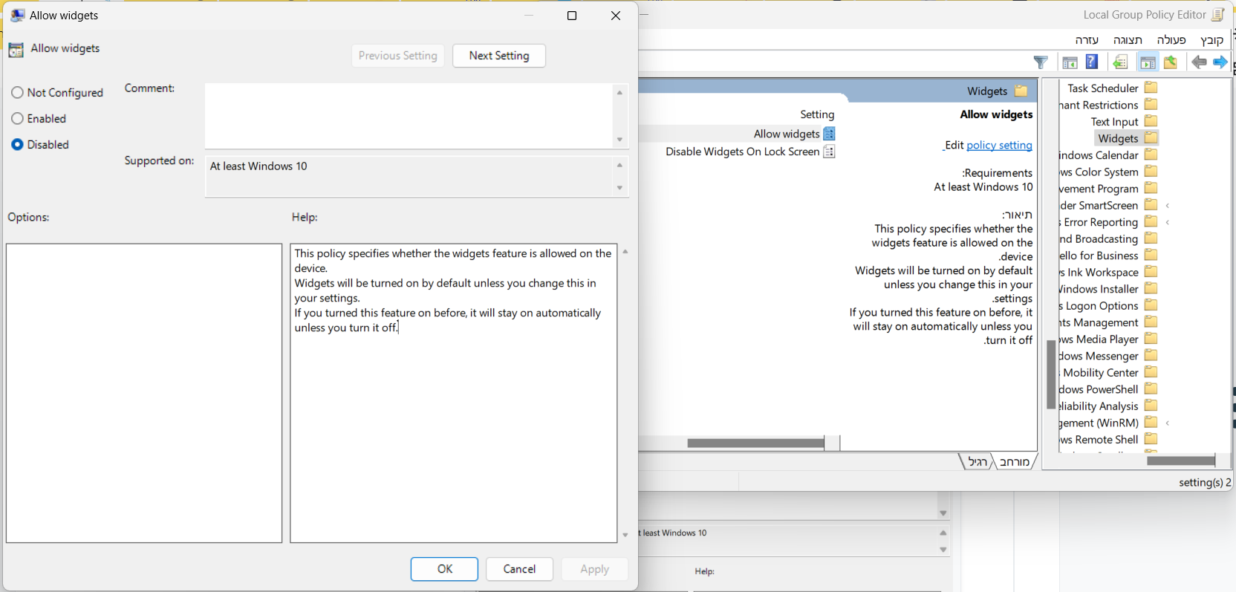The height and width of the screenshot is (592, 1236).
Task: Select the Not Configured radio button
Action: point(17,93)
